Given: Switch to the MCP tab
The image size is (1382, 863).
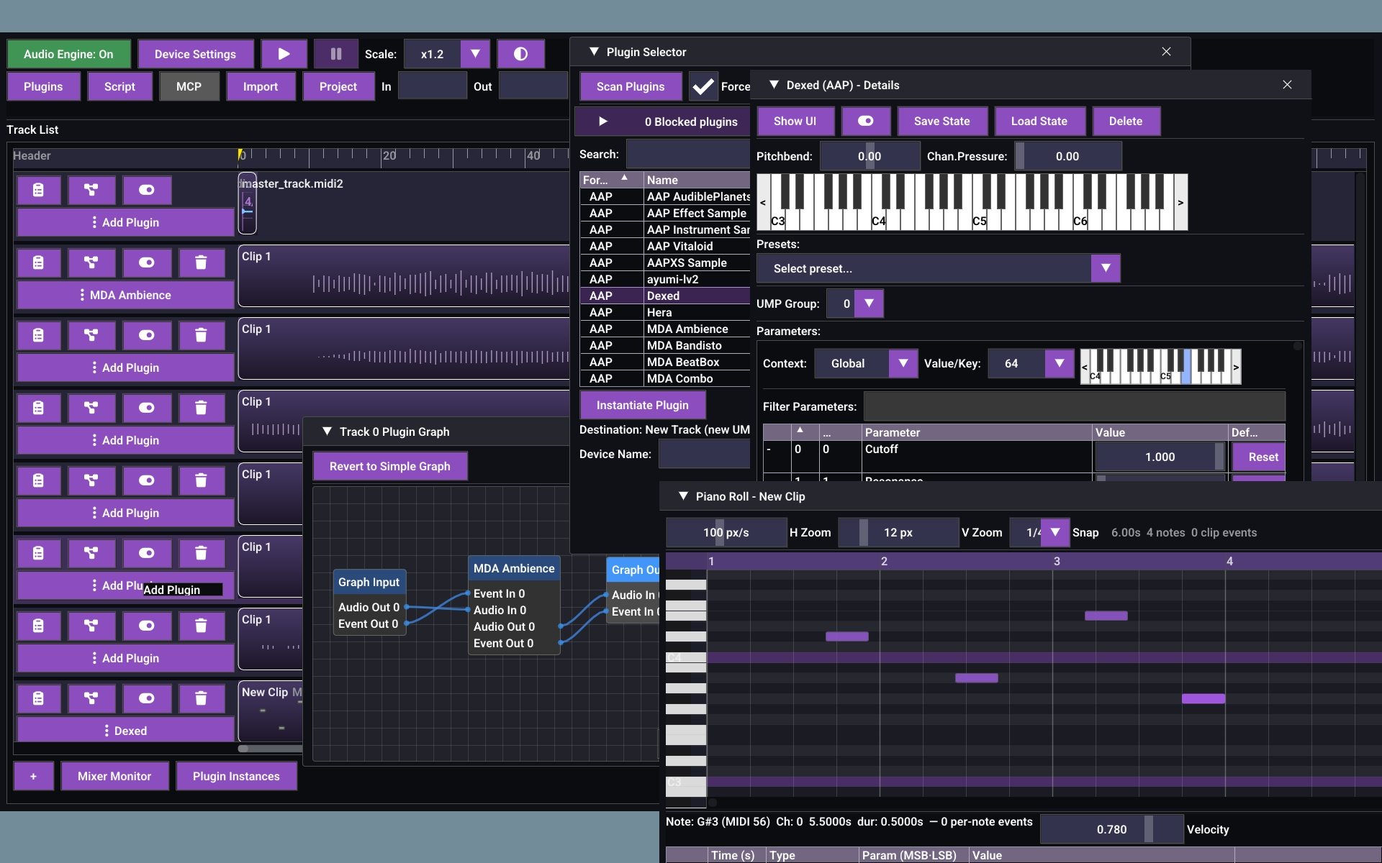Looking at the screenshot, I should [189, 86].
